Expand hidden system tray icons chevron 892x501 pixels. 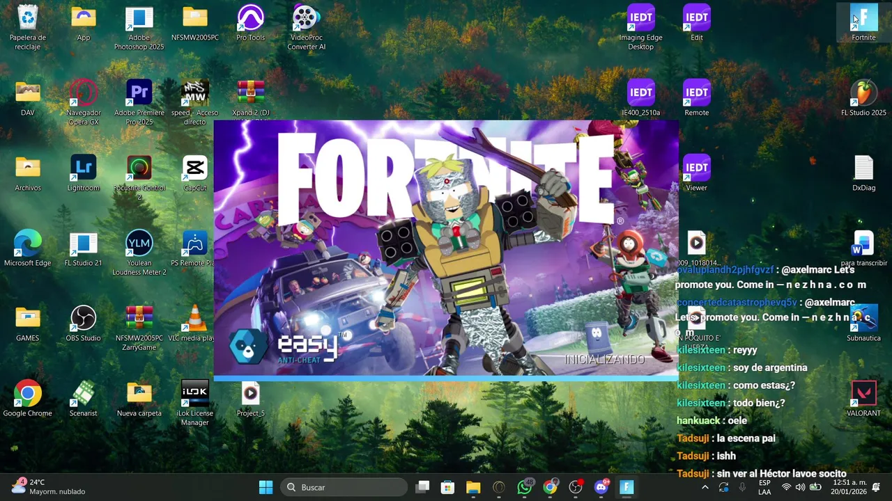(x=705, y=487)
